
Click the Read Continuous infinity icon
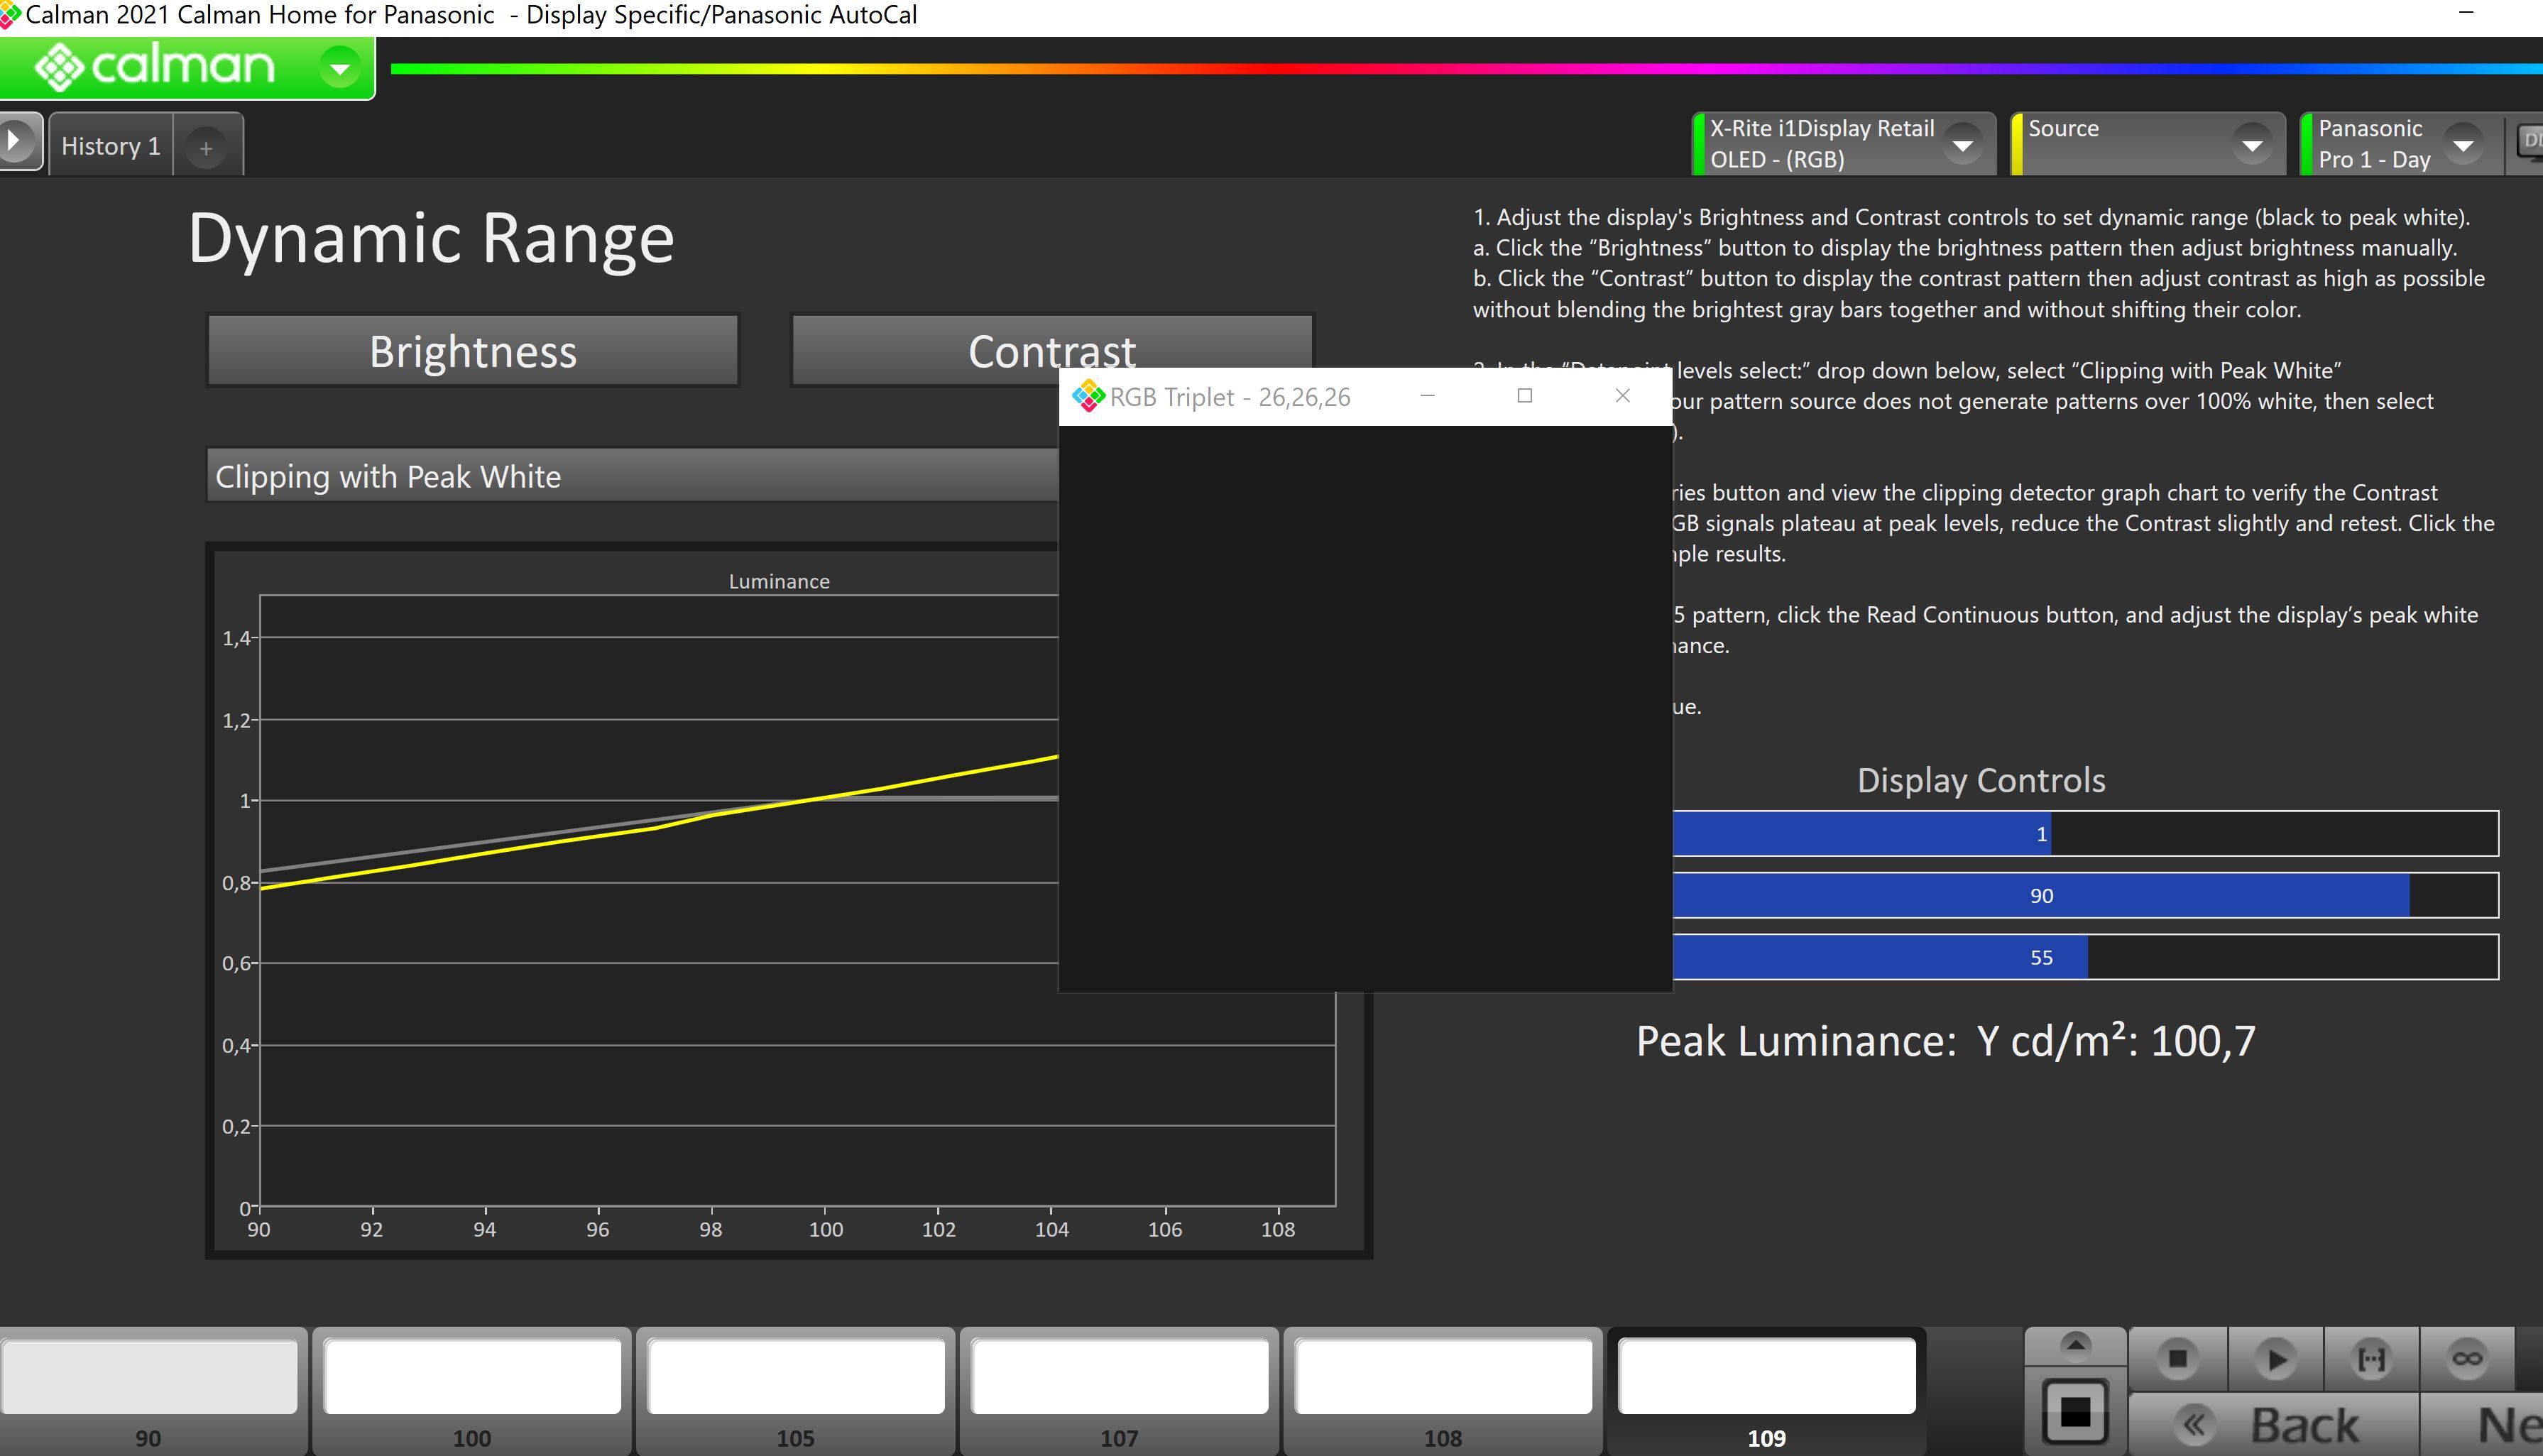pos(2467,1358)
